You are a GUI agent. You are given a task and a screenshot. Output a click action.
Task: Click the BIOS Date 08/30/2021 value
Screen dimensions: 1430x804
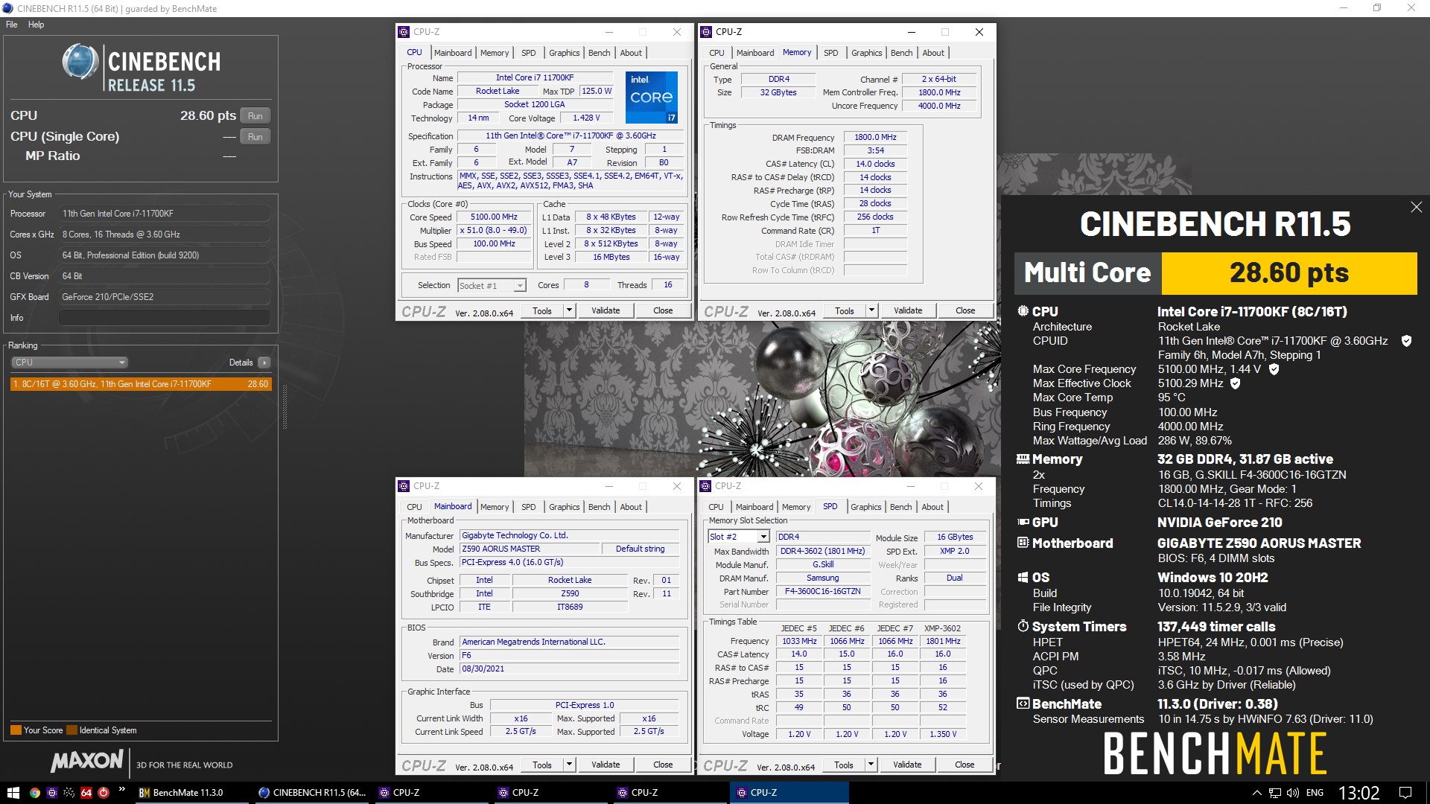pos(569,669)
